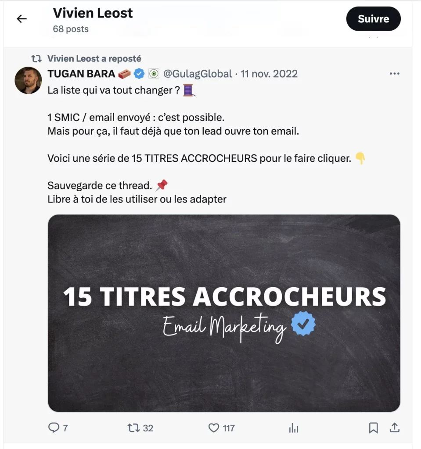Screen dimensions: 421x449
Task: Share the post via upload icon
Action: [x=395, y=428]
